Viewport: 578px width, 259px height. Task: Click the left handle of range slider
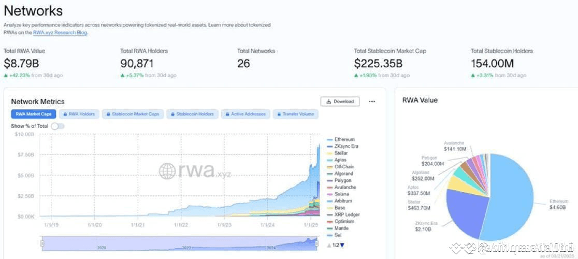[42, 243]
